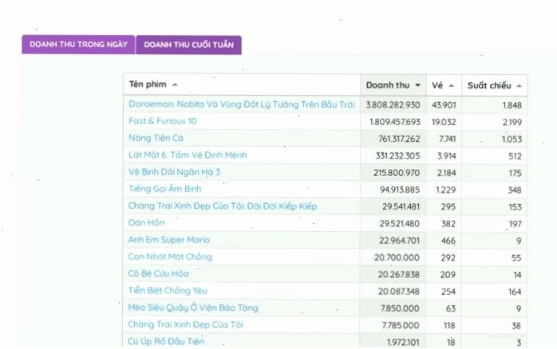Click the Tên phim column header
Screen dimensions: 557x349
[242, 84]
